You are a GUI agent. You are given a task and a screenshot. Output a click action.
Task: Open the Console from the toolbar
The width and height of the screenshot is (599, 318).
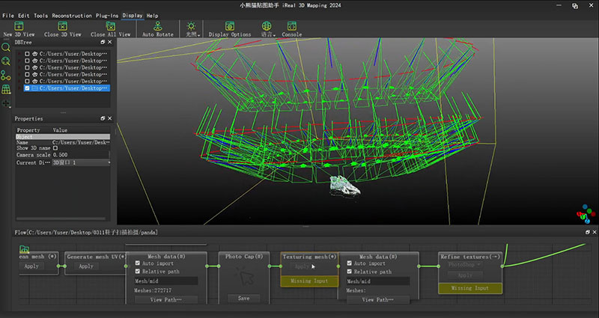pyautogui.click(x=292, y=29)
